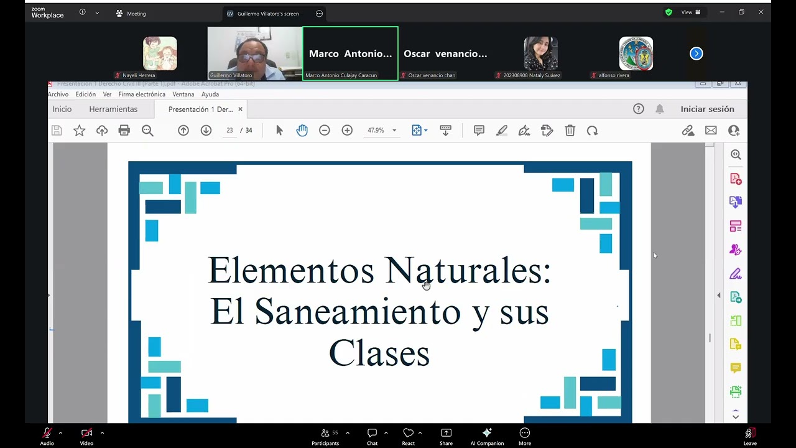The image size is (796, 448).
Task: Click the cloud upload icon in Acrobat
Action: click(x=102, y=130)
